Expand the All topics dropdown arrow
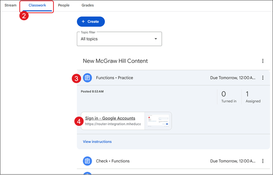 156,39
